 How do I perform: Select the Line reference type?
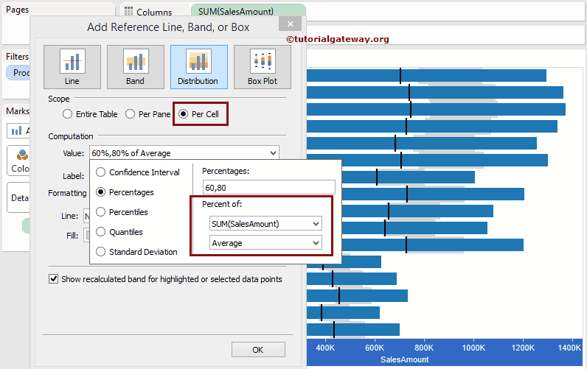click(72, 67)
